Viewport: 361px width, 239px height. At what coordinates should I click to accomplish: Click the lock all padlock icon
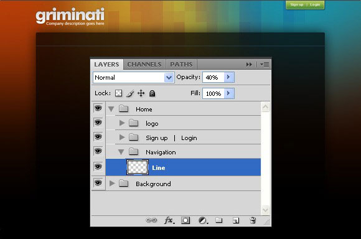click(x=152, y=93)
